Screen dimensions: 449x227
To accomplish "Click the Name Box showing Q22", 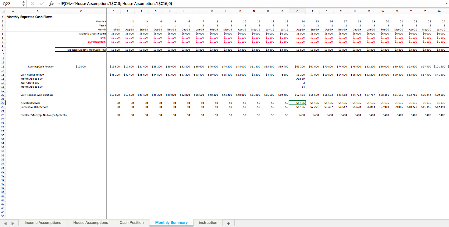I will tap(9, 4).
